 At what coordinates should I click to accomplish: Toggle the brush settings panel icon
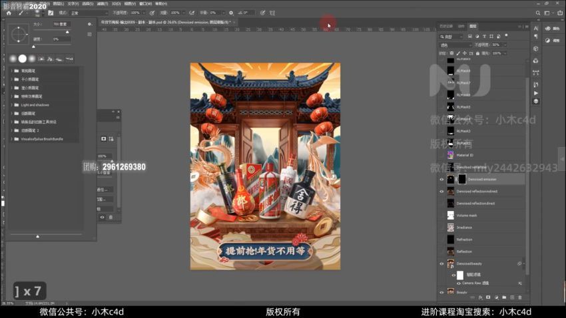51,13
